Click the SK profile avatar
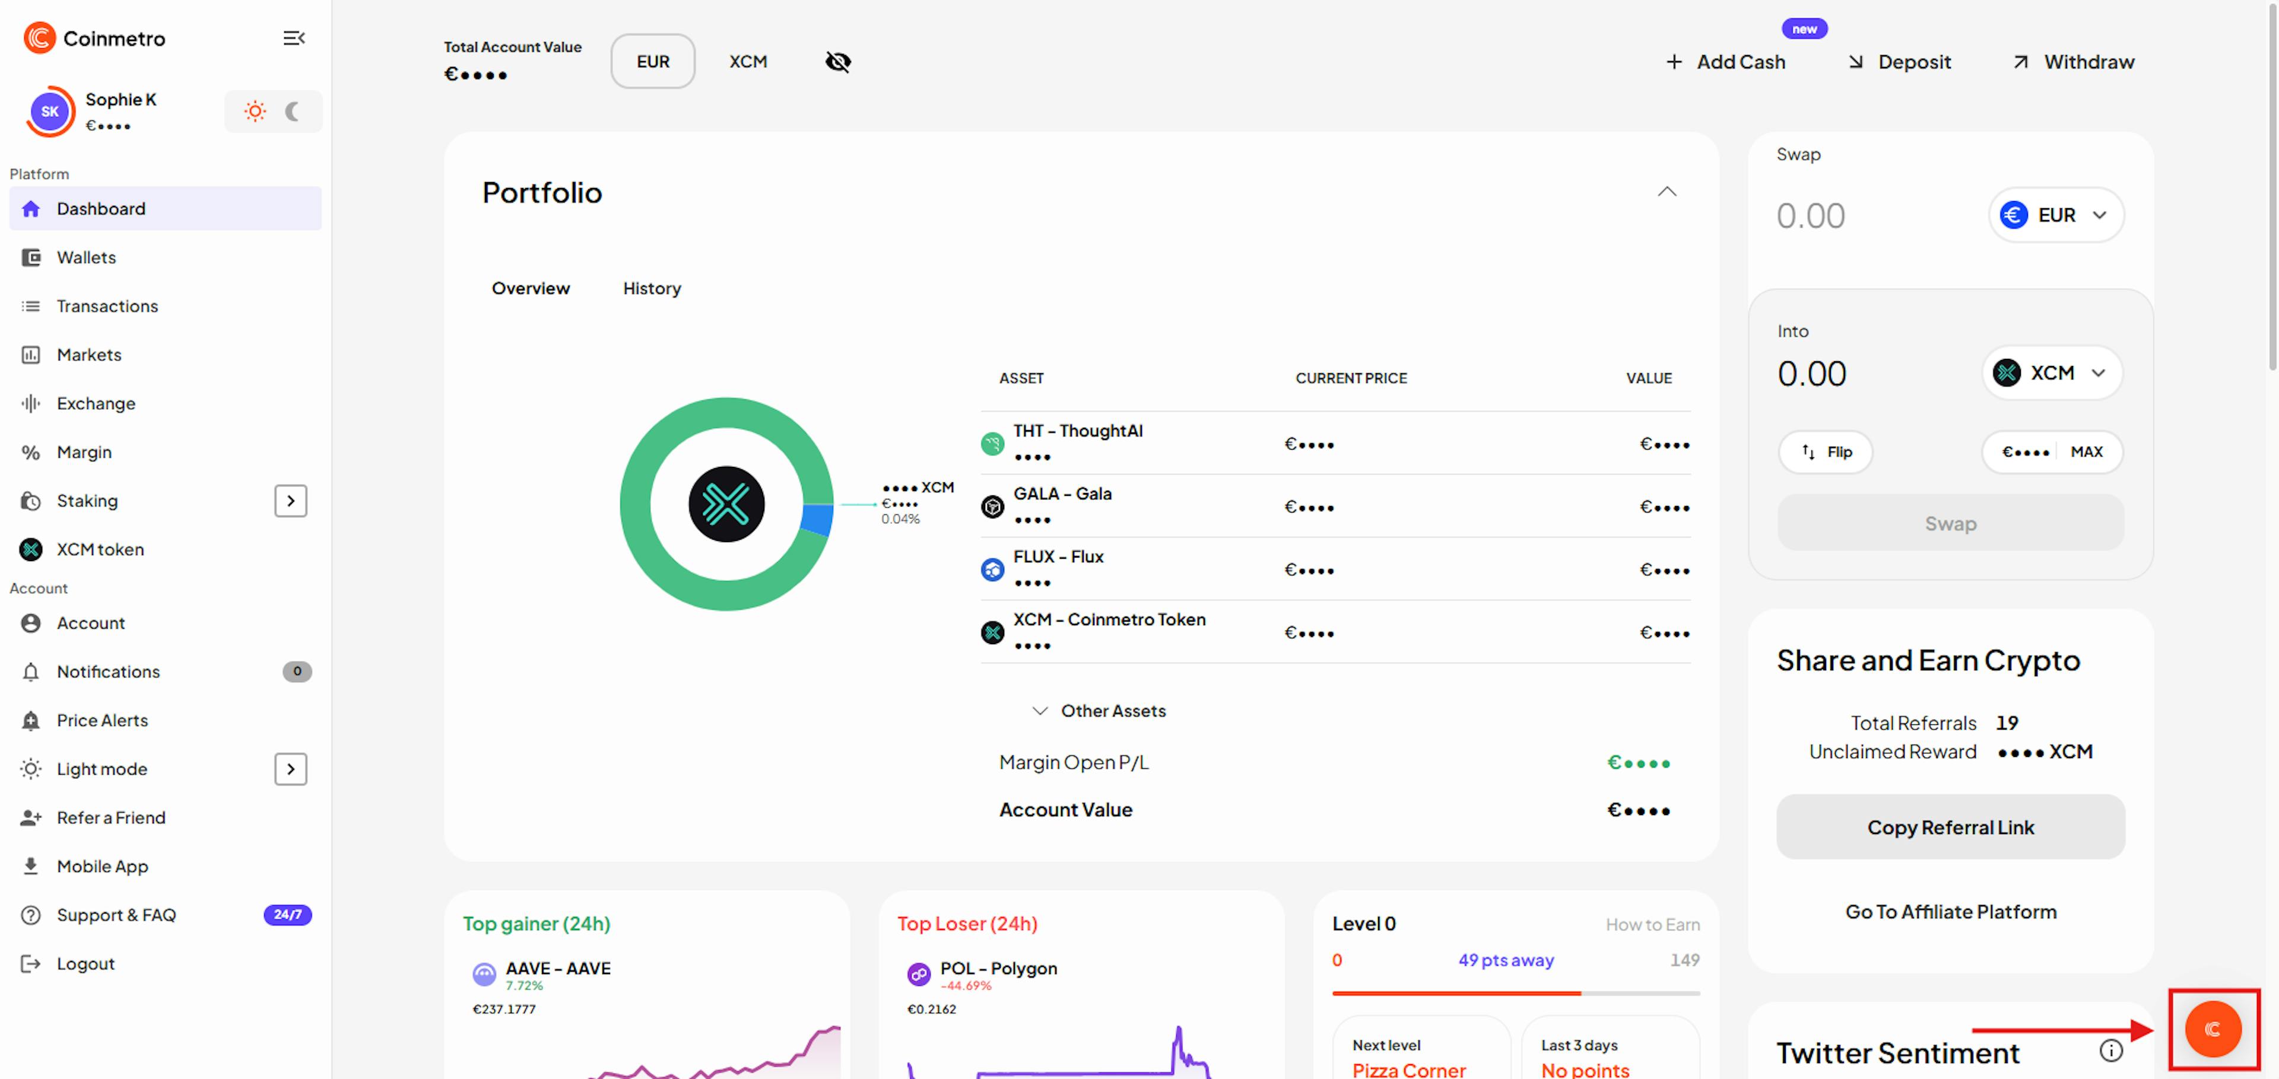2279x1079 pixels. pos(49,112)
